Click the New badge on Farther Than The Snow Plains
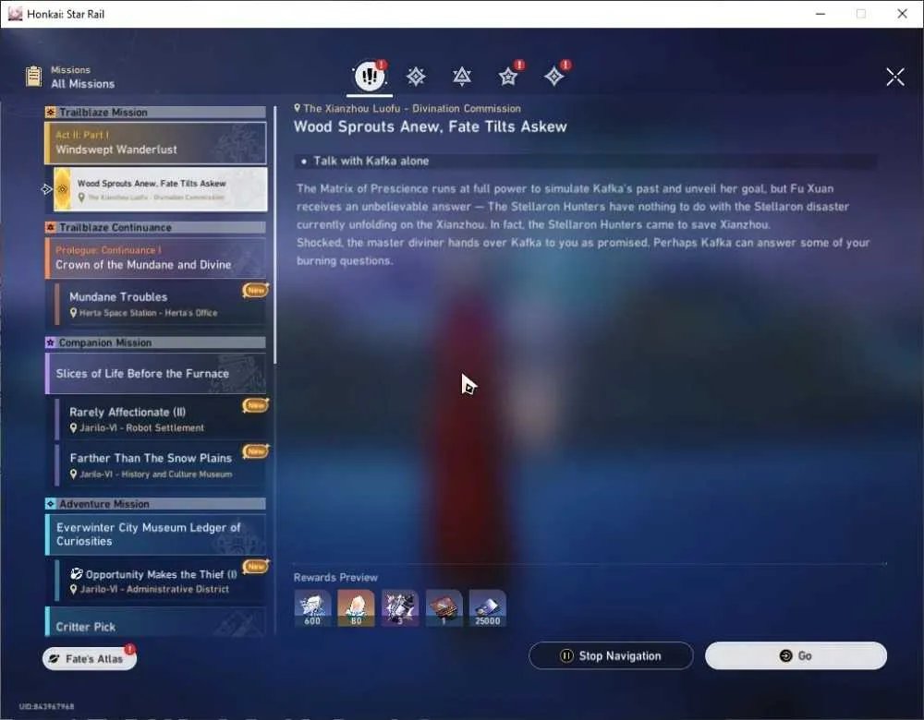The width and height of the screenshot is (924, 720). (256, 451)
